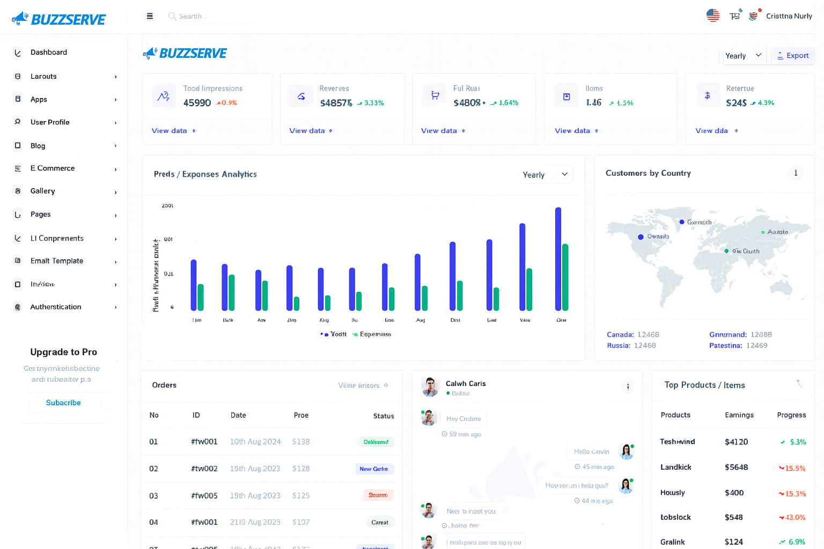Screen dimensions: 824x549
Task: Open the Yearly dropdown next to Export
Action: [743, 56]
